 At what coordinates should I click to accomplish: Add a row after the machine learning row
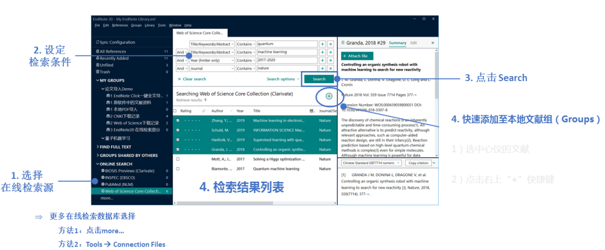pyautogui.click(x=322, y=52)
